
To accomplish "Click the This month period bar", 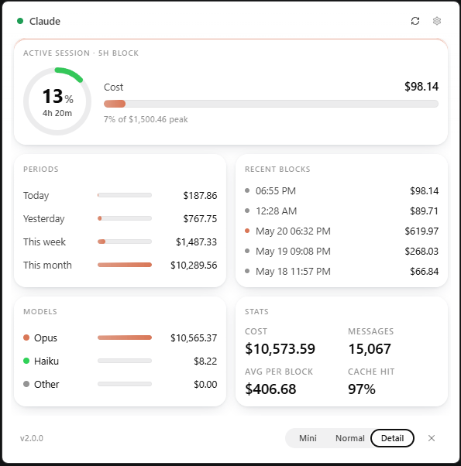I will (125, 265).
